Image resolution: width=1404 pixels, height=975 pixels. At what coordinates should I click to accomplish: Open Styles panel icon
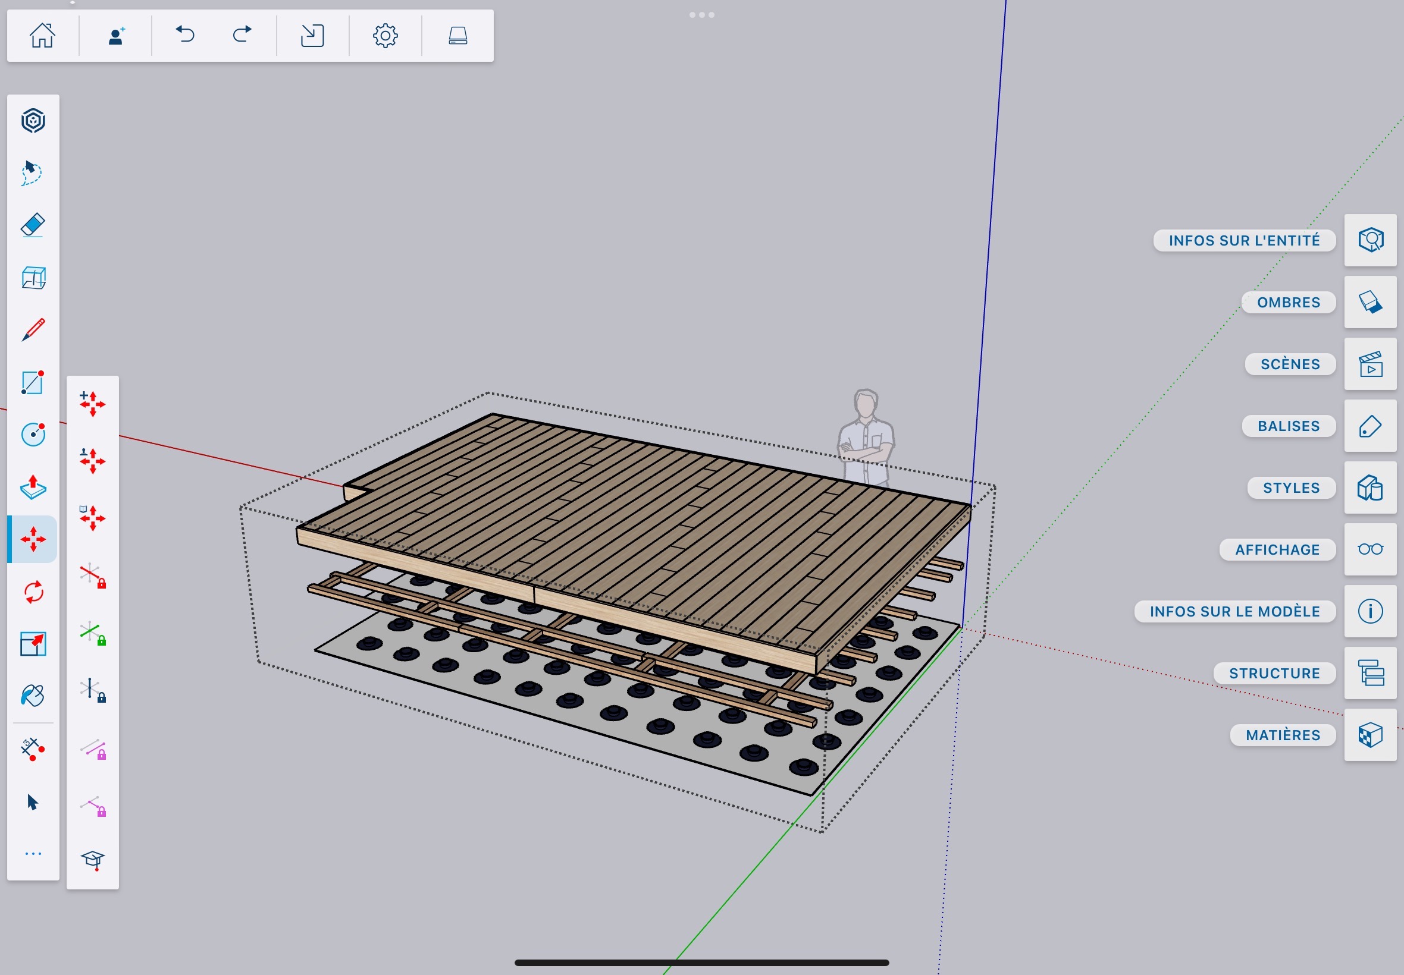1370,487
